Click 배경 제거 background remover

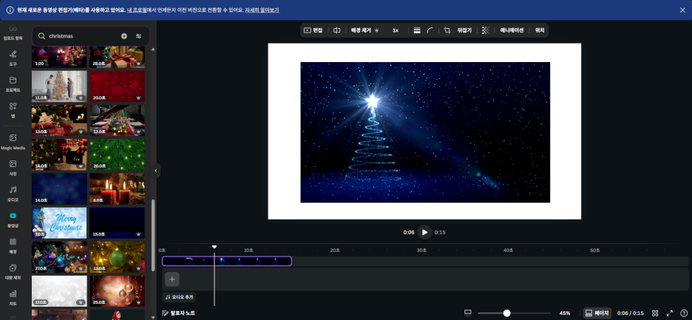tap(365, 30)
